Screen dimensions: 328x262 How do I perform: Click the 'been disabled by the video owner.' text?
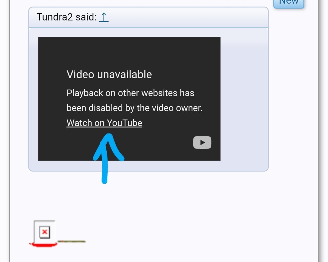click(x=134, y=108)
